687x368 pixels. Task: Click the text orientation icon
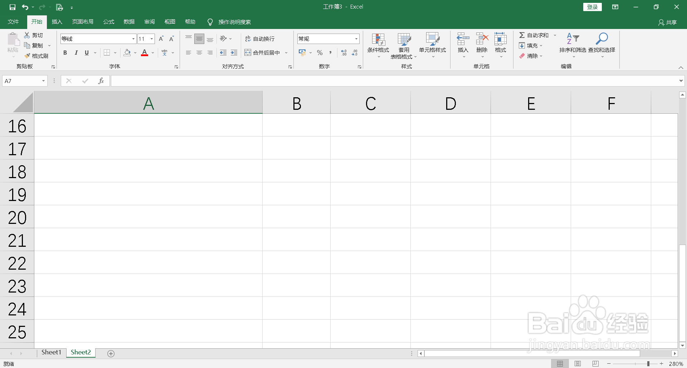(x=223, y=39)
